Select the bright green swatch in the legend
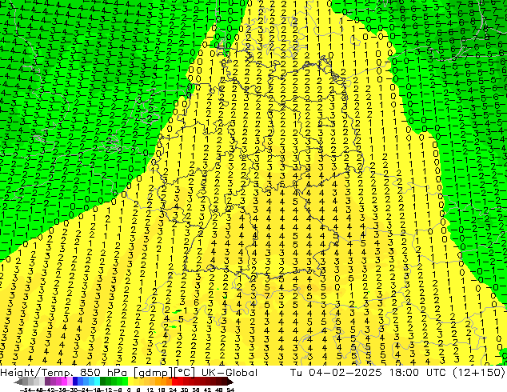This screenshot has height=392, width=507. [x=125, y=382]
